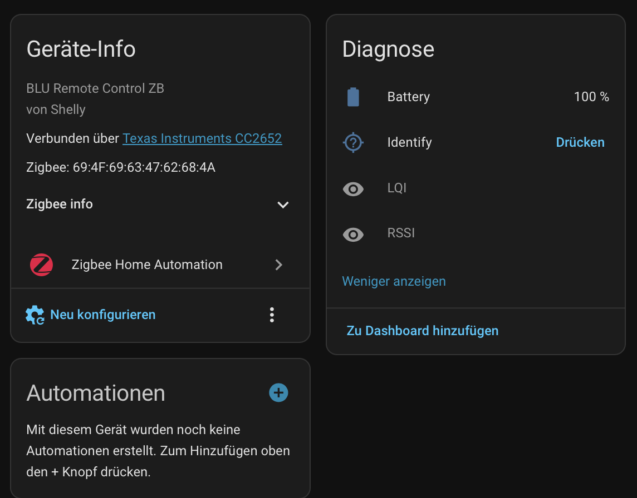The image size is (637, 498).
Task: Click Zu Dashboard hinzufügen
Action: coord(422,331)
